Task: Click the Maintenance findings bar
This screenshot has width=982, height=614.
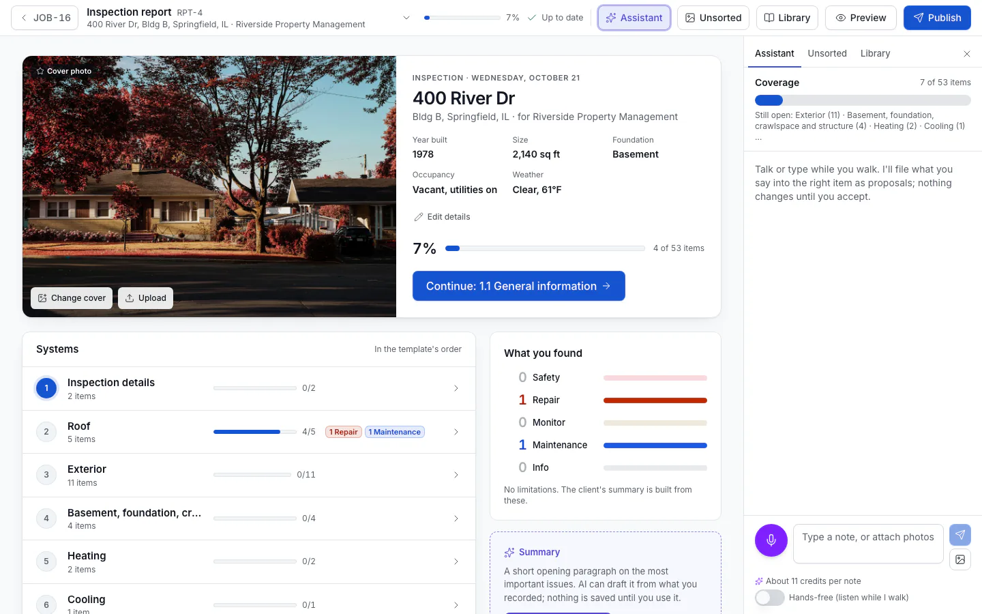Action: (x=655, y=445)
